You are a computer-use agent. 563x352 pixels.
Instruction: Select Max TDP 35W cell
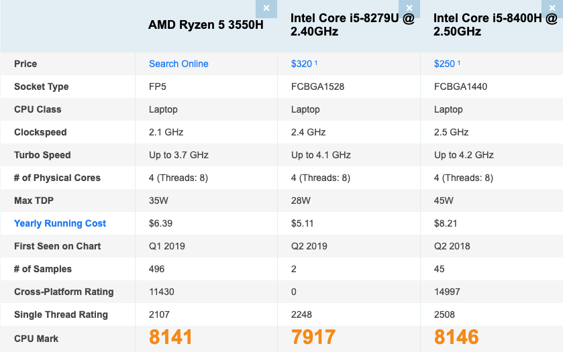159,200
